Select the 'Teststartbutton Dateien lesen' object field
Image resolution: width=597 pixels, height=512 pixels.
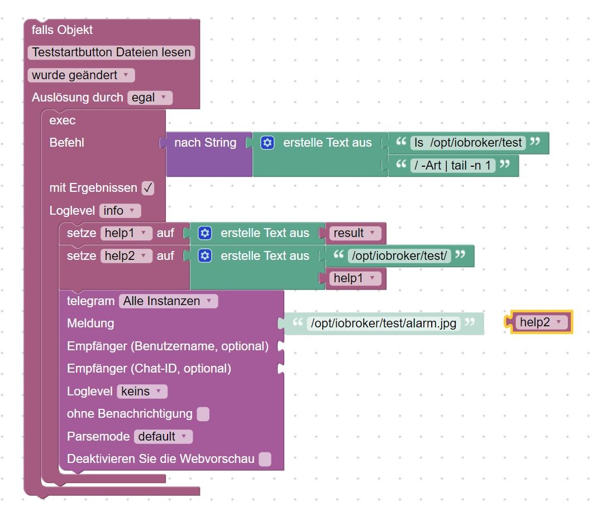pos(111,52)
